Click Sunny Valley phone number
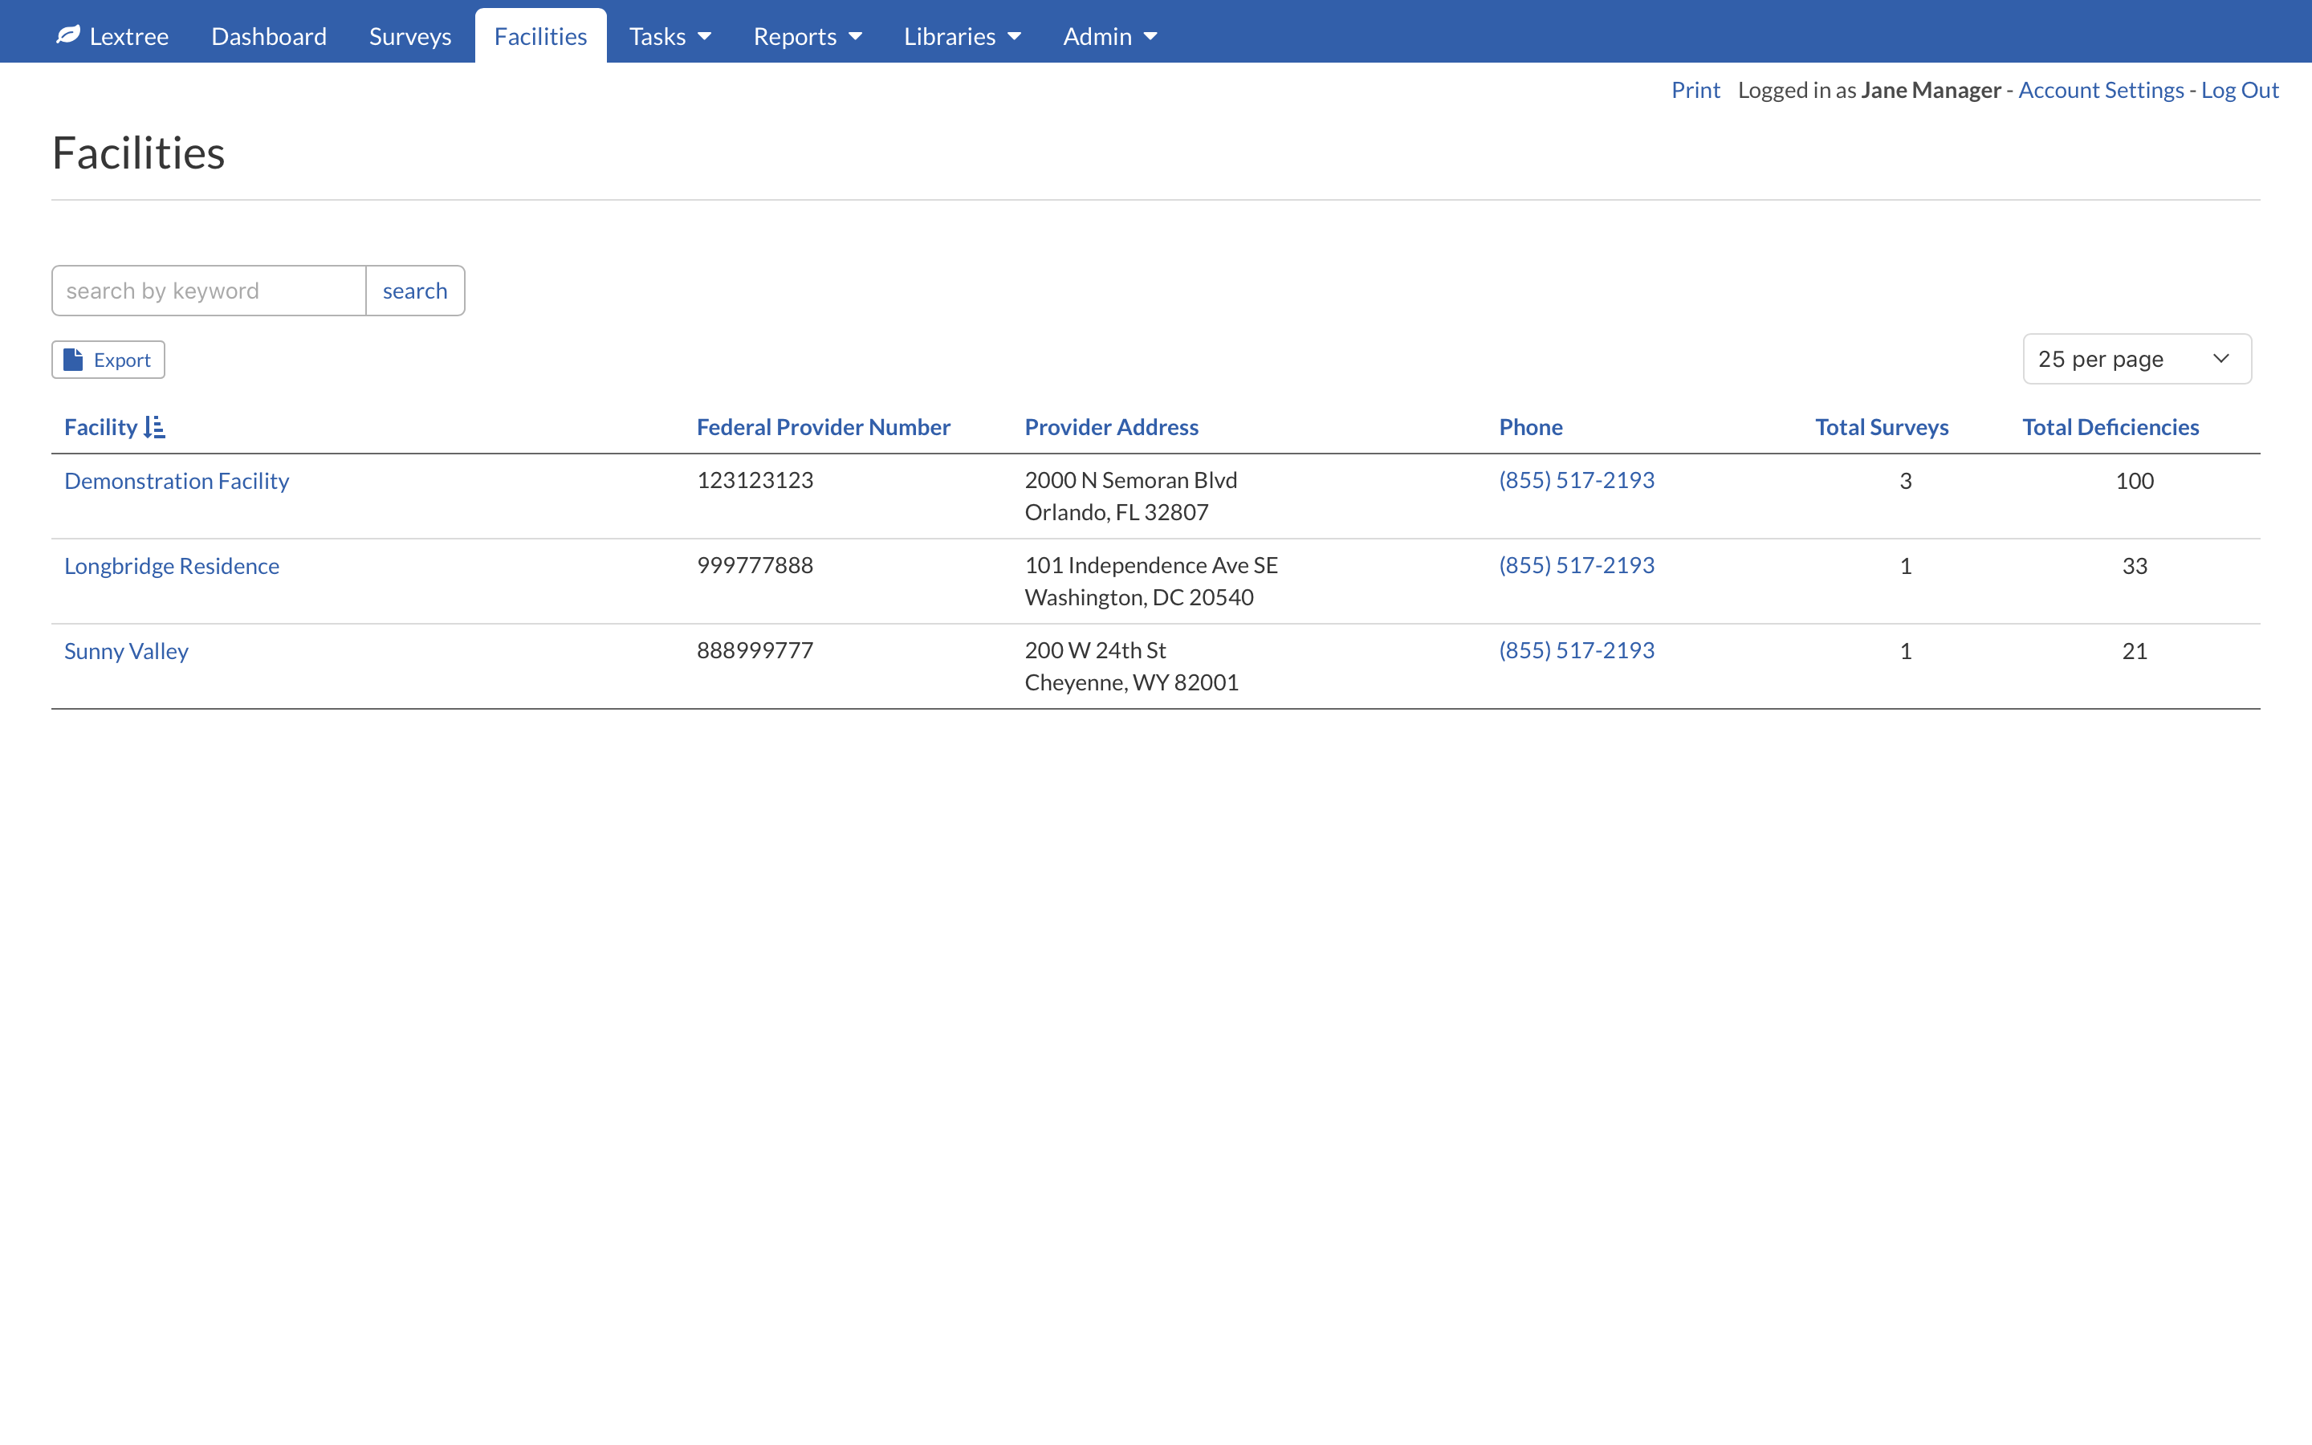 point(1577,650)
